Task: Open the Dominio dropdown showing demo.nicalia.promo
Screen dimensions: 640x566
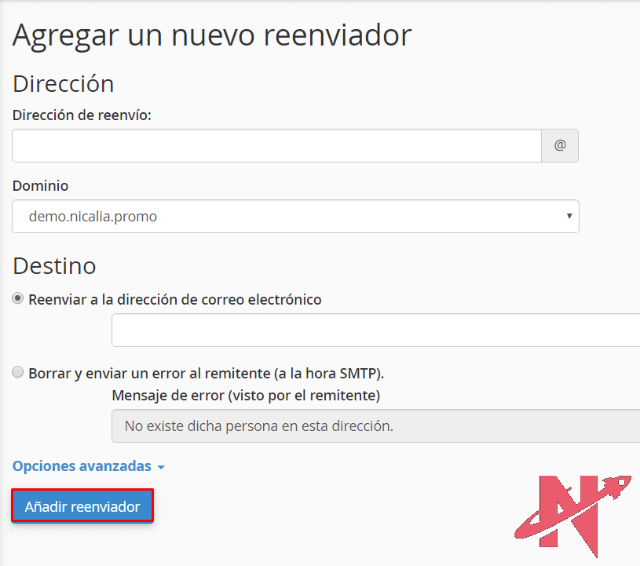Action: pyautogui.click(x=295, y=217)
